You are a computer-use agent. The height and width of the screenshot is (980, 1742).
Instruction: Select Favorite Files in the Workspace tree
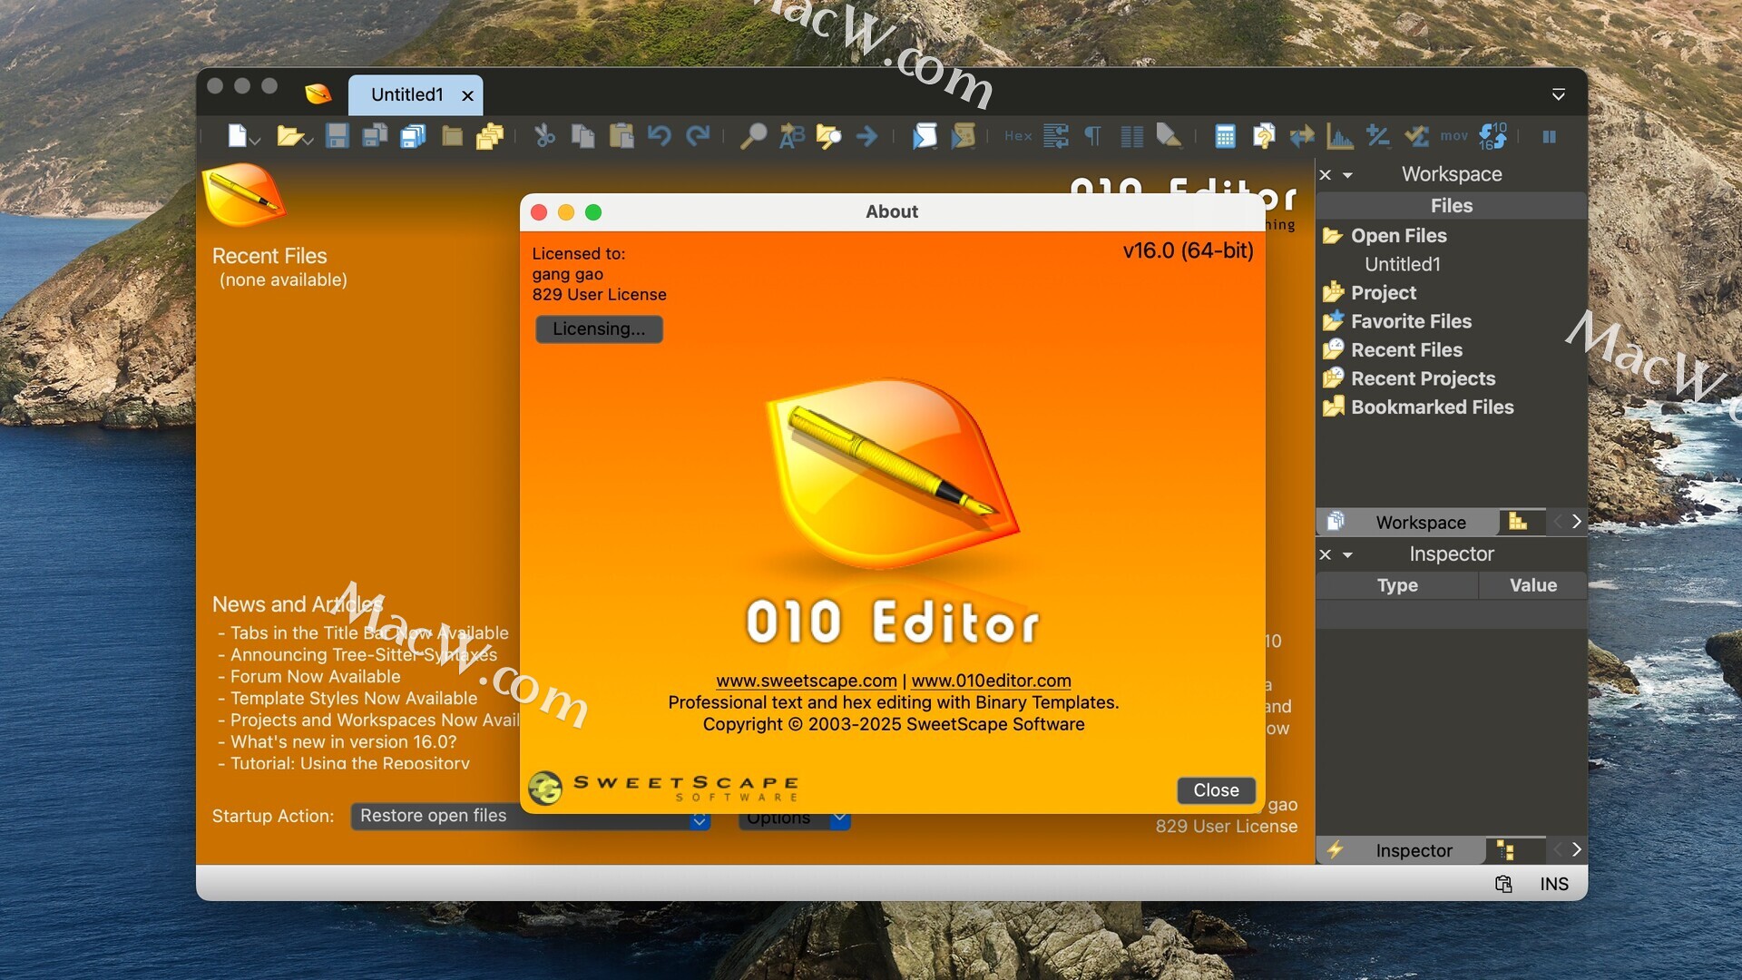tap(1411, 321)
